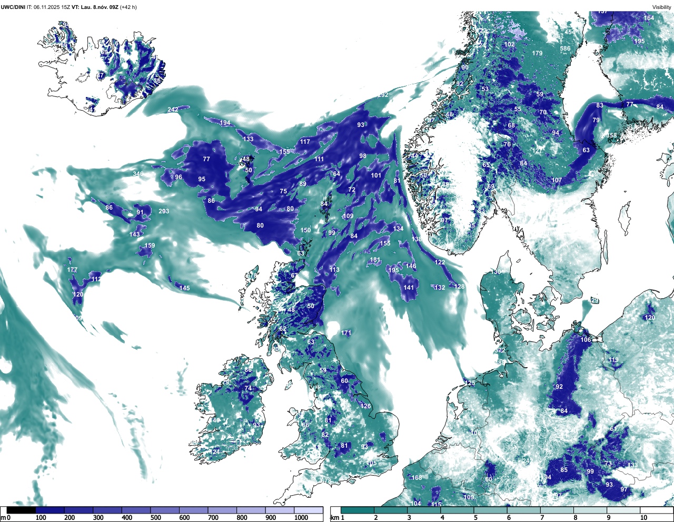Image resolution: width=674 pixels, height=522 pixels.
Task: Click the 'km 1' label on kilometre legend
Action: tap(338, 518)
